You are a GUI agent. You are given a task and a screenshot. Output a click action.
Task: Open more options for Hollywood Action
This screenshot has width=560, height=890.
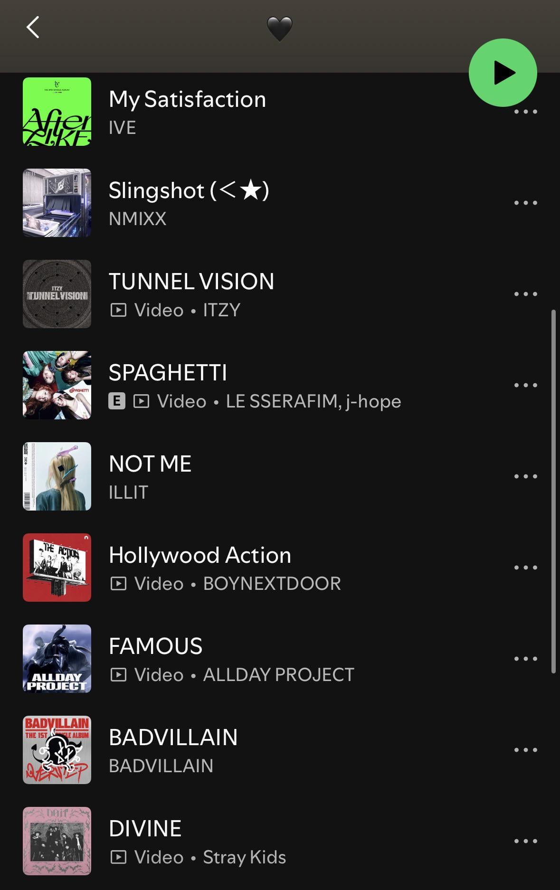(x=525, y=568)
